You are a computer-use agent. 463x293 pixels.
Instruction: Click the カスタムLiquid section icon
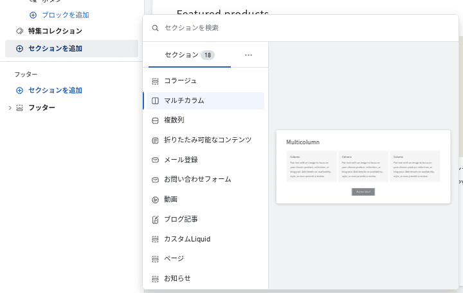coord(155,239)
